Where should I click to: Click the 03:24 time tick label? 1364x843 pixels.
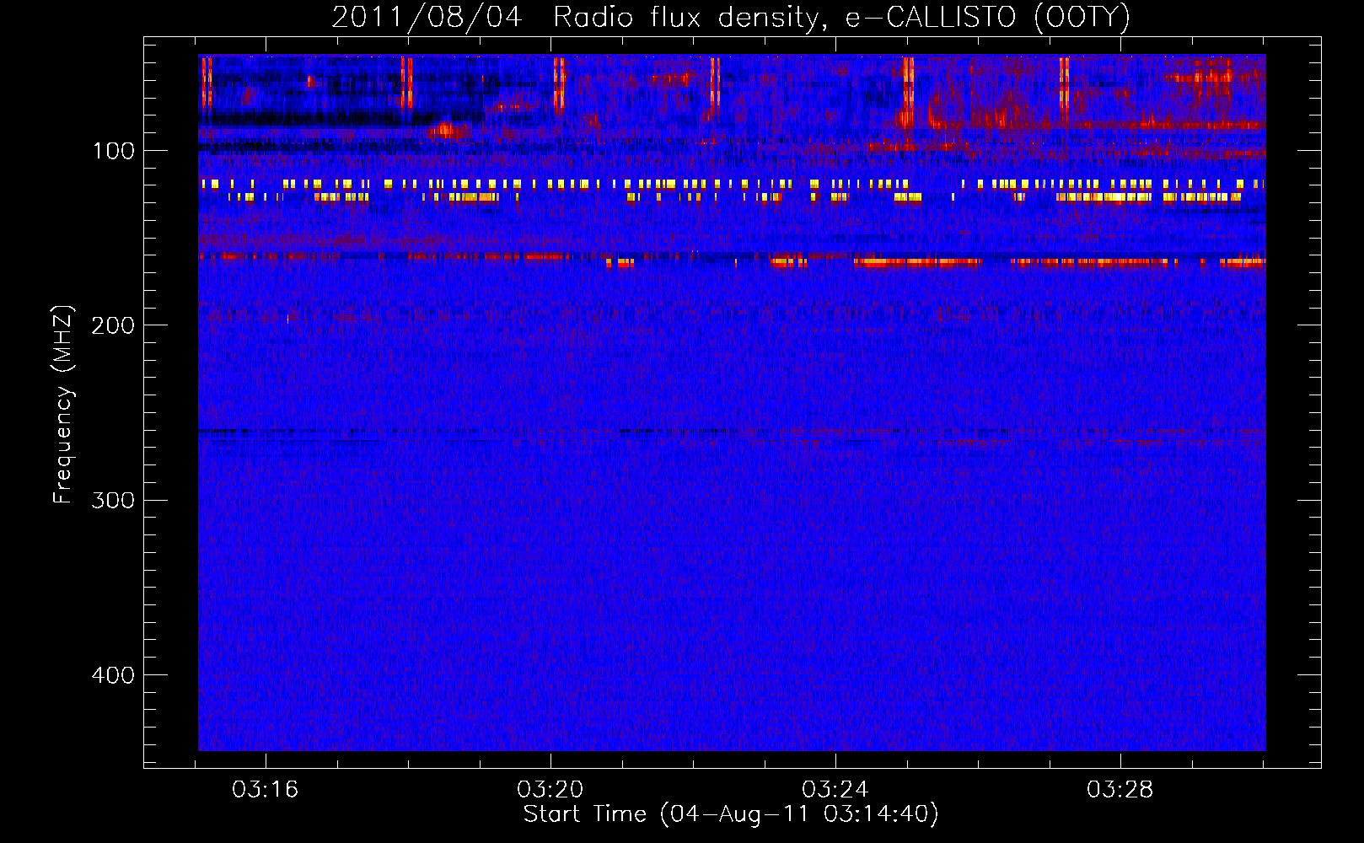835,790
